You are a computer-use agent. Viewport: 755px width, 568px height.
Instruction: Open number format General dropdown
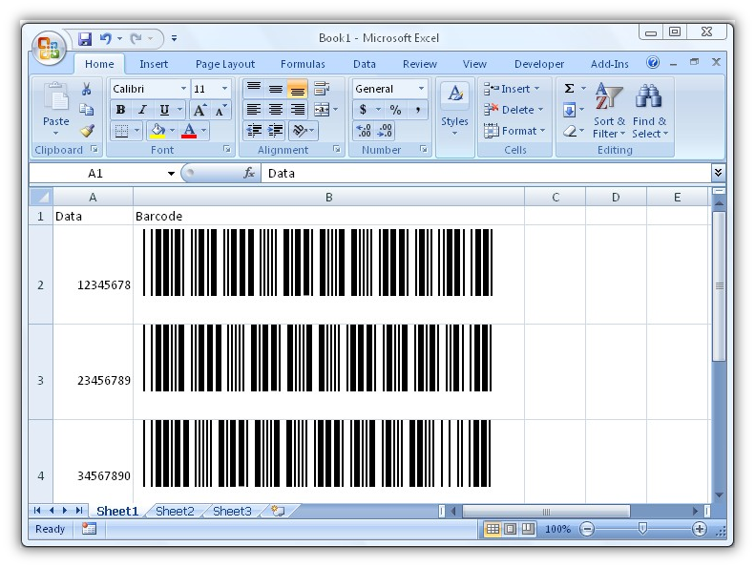tap(421, 89)
